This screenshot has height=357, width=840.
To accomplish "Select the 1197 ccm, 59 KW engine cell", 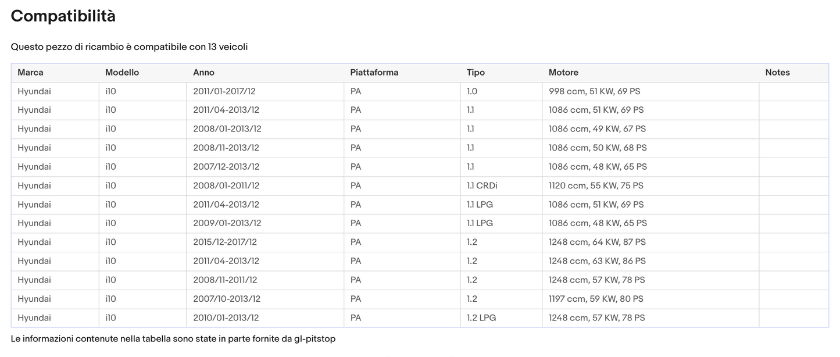I will [x=596, y=299].
